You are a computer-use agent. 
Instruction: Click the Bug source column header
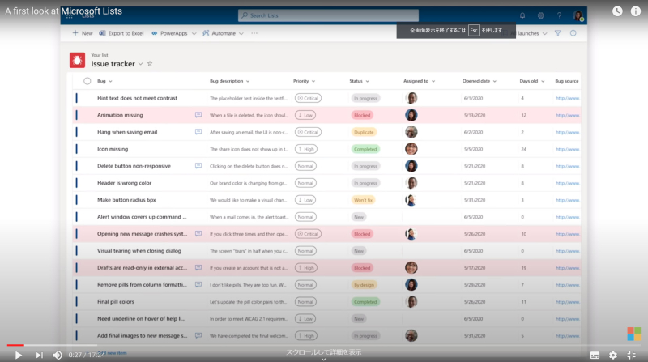(566, 81)
